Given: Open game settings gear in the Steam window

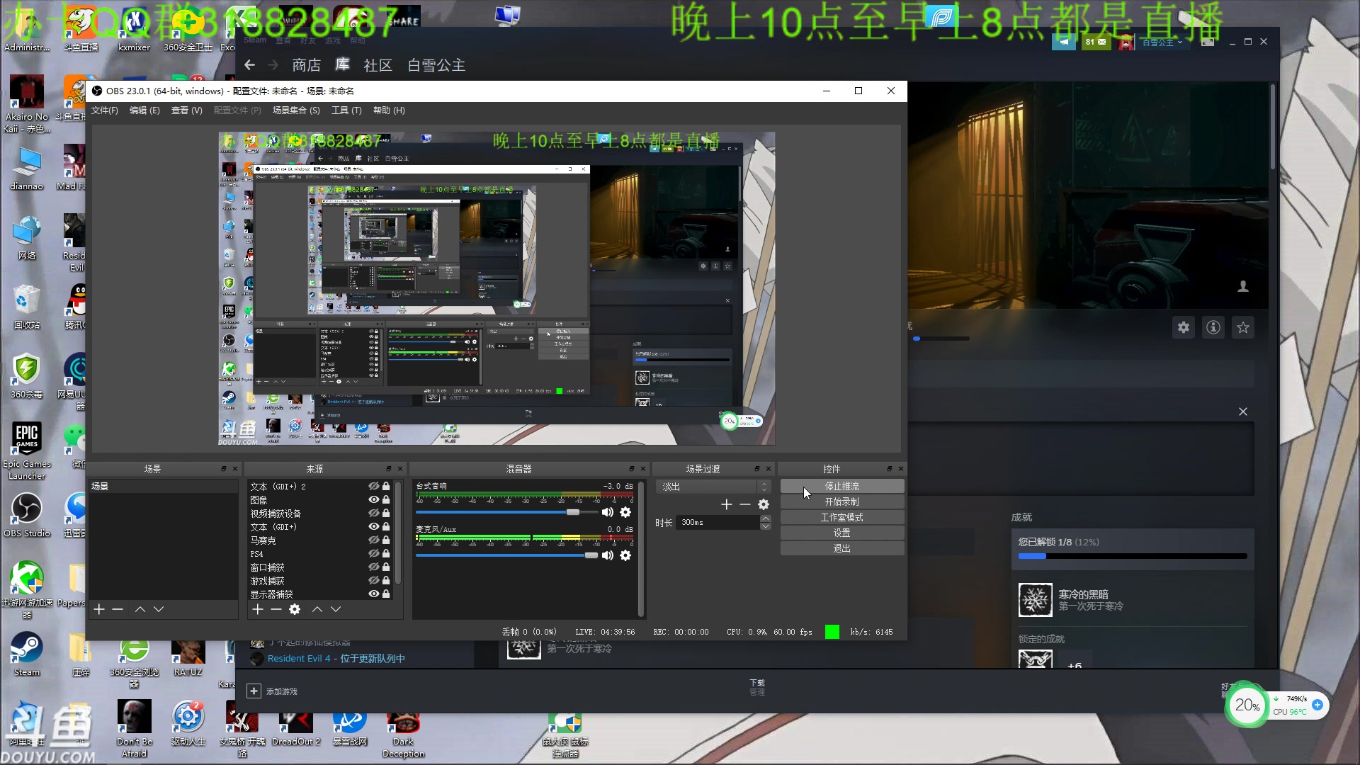Looking at the screenshot, I should (x=1184, y=327).
